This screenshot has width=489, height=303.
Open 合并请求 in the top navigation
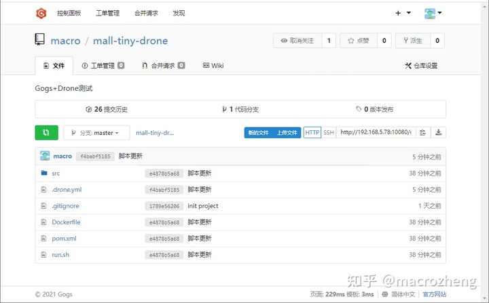point(146,13)
